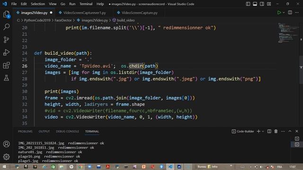Open the Run menu
303x170 pixels.
point(72,4)
